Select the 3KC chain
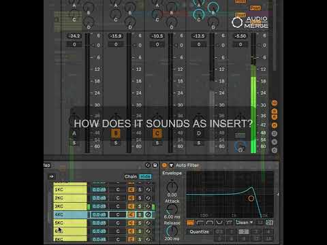The image size is (327, 245). (70, 206)
